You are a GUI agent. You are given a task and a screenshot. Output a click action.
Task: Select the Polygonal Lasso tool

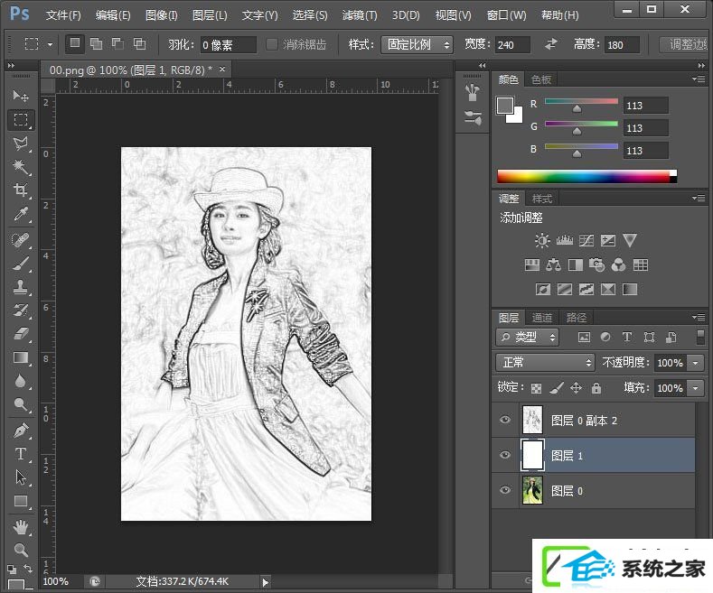pos(21,144)
